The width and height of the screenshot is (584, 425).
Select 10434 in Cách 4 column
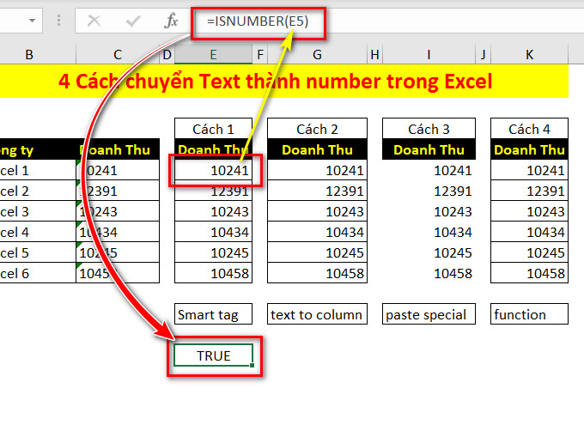tap(529, 232)
